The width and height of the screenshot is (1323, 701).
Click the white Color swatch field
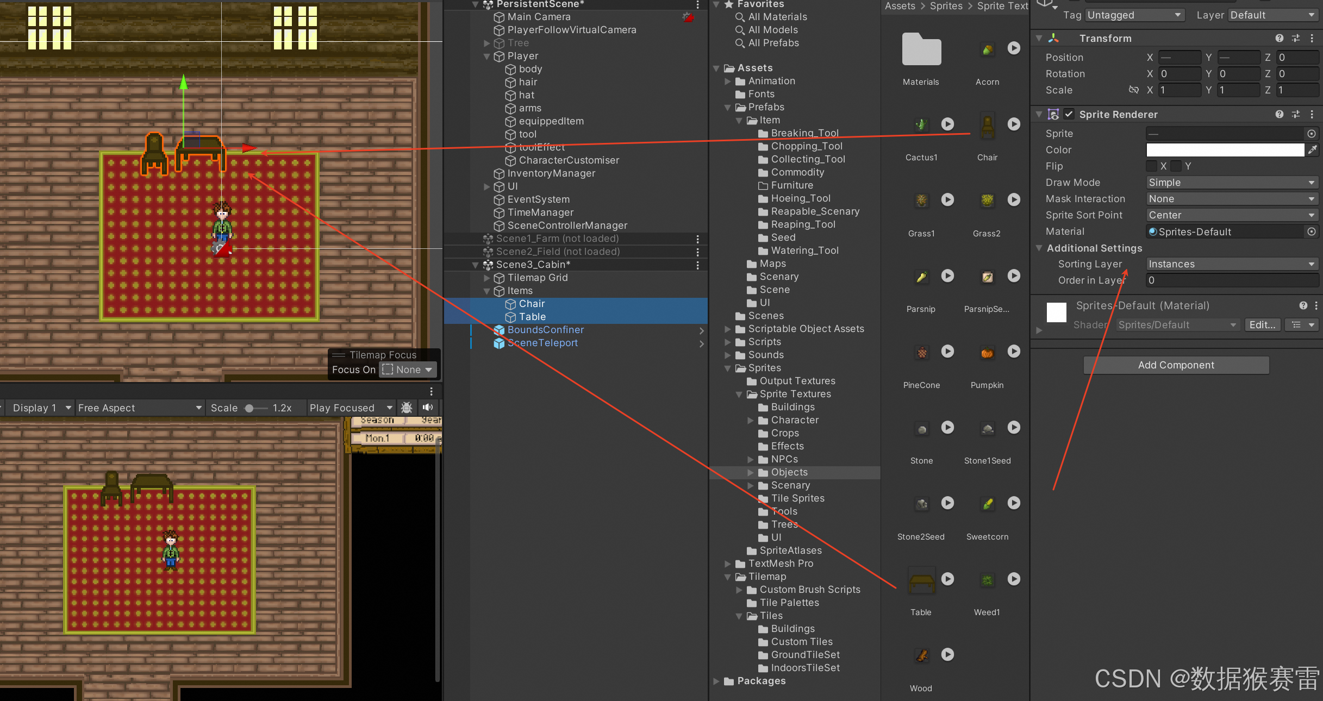(x=1225, y=149)
